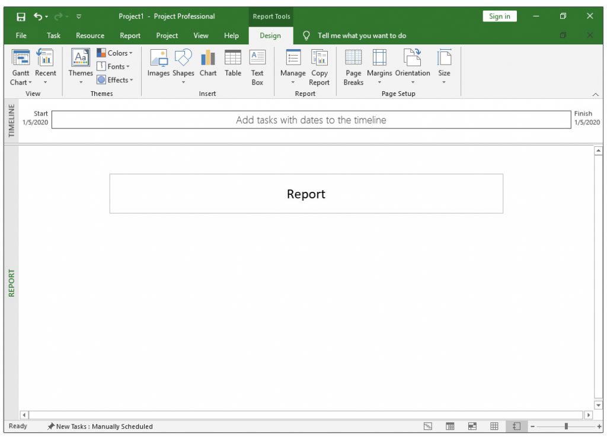Viewport: 607px width, 437px height.
Task: Open the Colors theme dropdown
Action: [x=115, y=53]
